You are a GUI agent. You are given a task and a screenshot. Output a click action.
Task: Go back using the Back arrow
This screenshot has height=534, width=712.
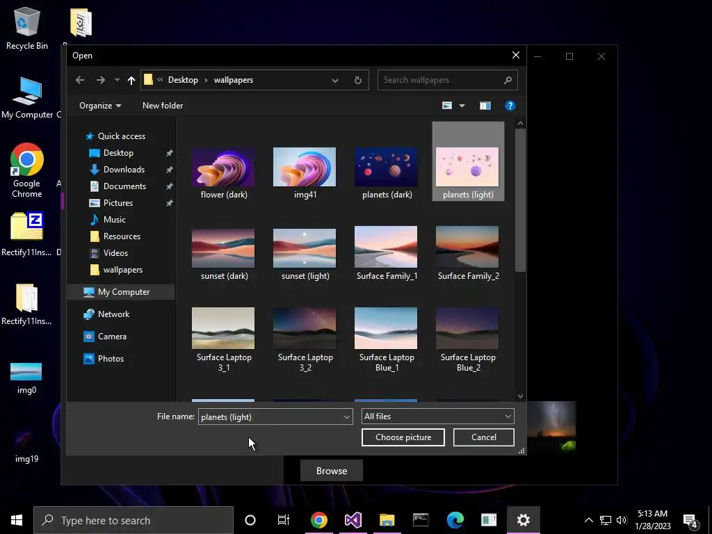[80, 80]
